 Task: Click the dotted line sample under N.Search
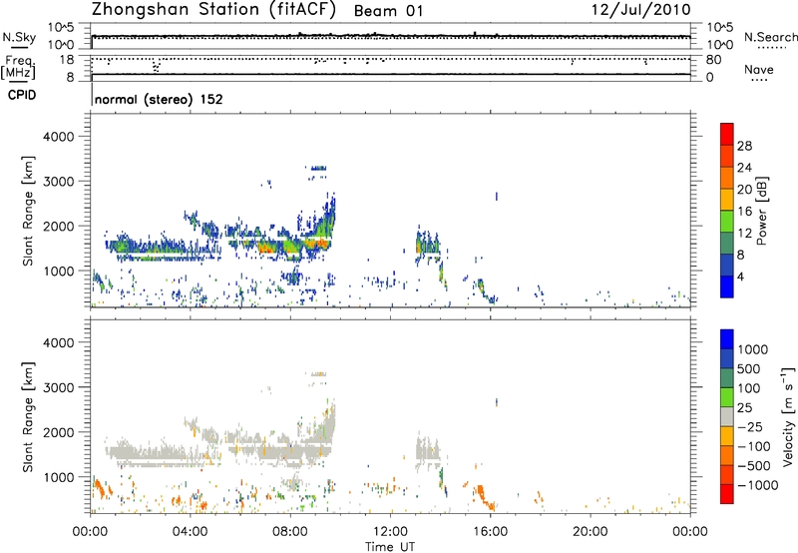click(772, 48)
